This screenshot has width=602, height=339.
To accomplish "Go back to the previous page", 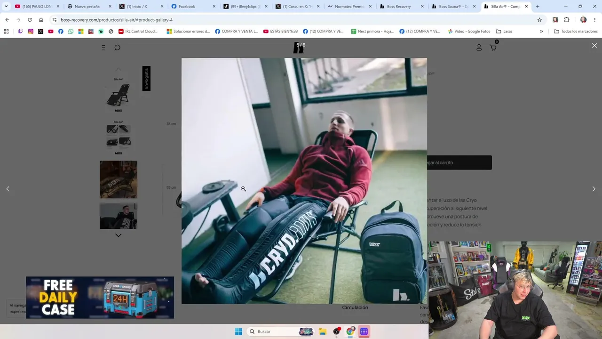I will click(7, 20).
